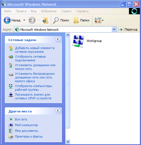The image size is (141, 145).
Task: Click the task pane scroll up arrow
Action: (68, 35)
